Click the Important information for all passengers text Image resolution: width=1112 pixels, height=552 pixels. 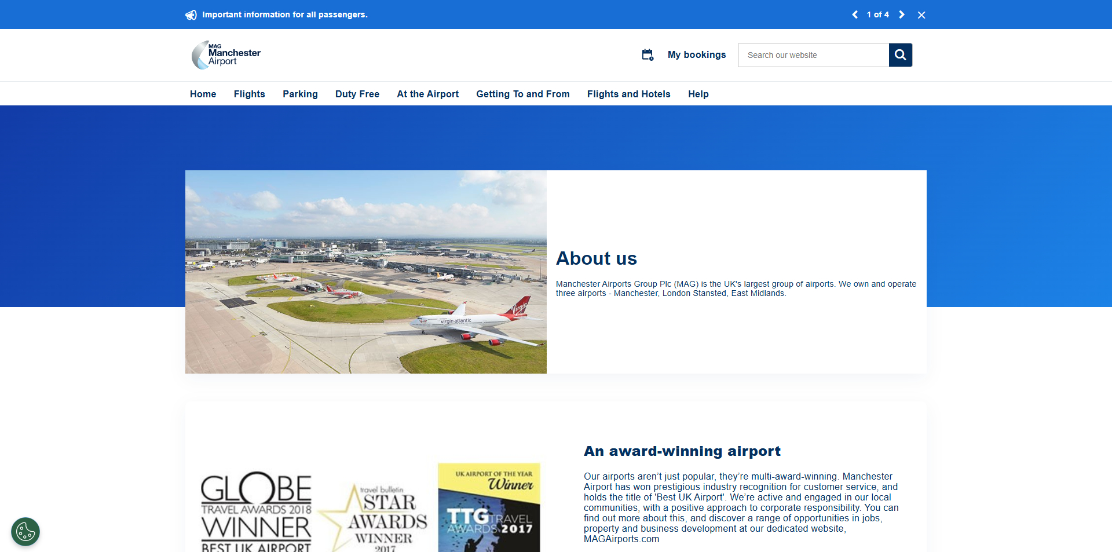[285, 14]
